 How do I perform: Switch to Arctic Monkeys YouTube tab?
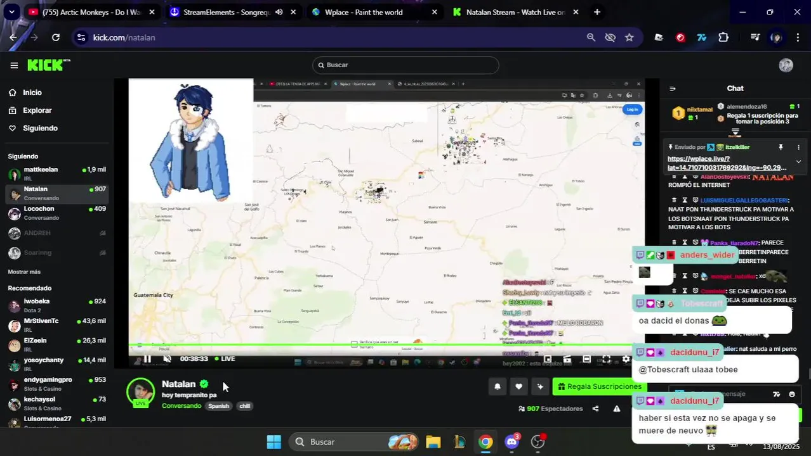click(92, 12)
